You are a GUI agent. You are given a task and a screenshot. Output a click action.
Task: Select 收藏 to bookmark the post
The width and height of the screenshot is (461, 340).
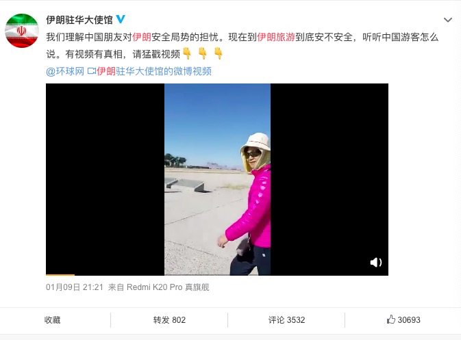52,319
